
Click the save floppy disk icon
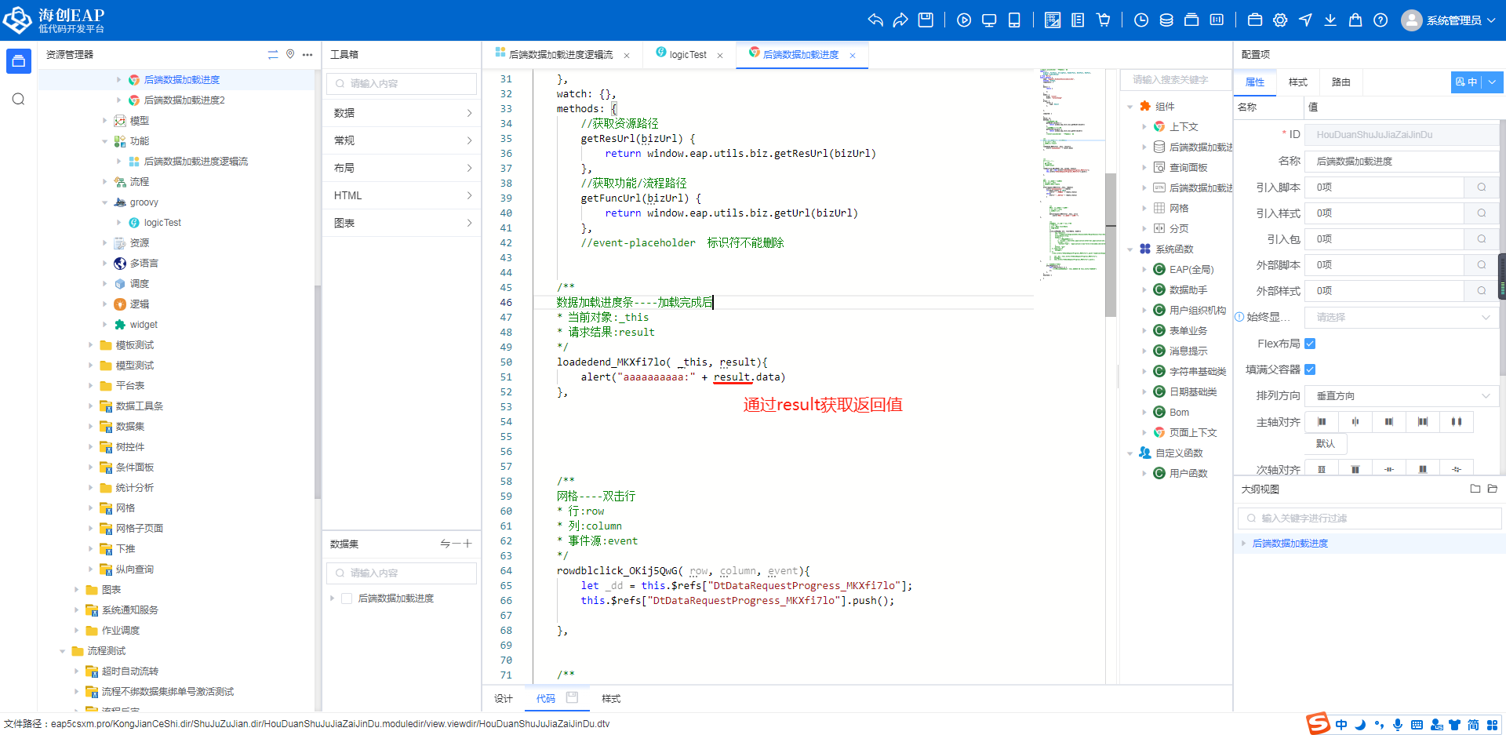click(x=926, y=20)
